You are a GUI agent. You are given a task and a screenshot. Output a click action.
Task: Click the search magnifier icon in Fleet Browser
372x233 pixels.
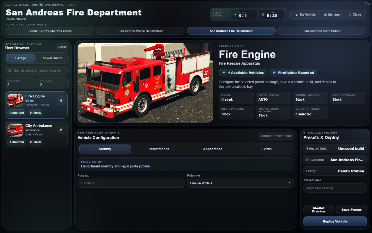coord(10,70)
